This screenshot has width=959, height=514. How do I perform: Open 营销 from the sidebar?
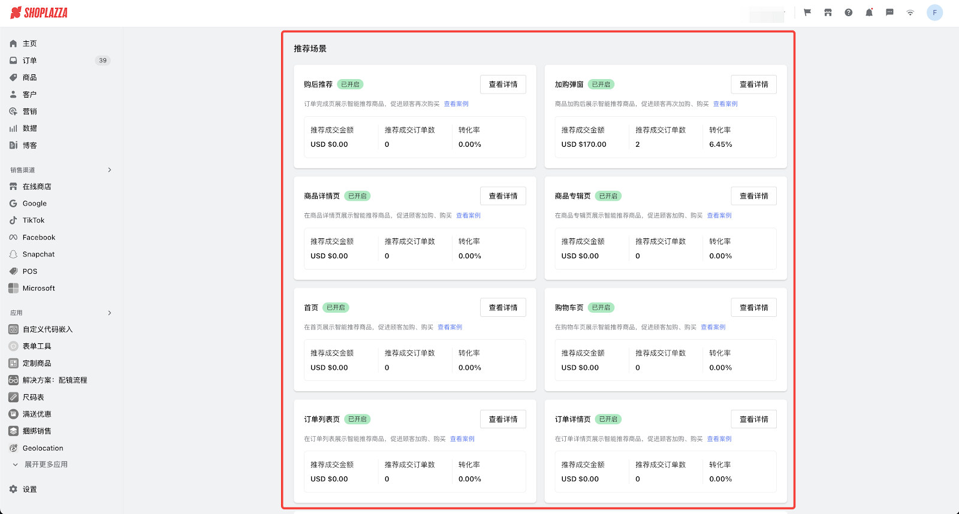29,111
